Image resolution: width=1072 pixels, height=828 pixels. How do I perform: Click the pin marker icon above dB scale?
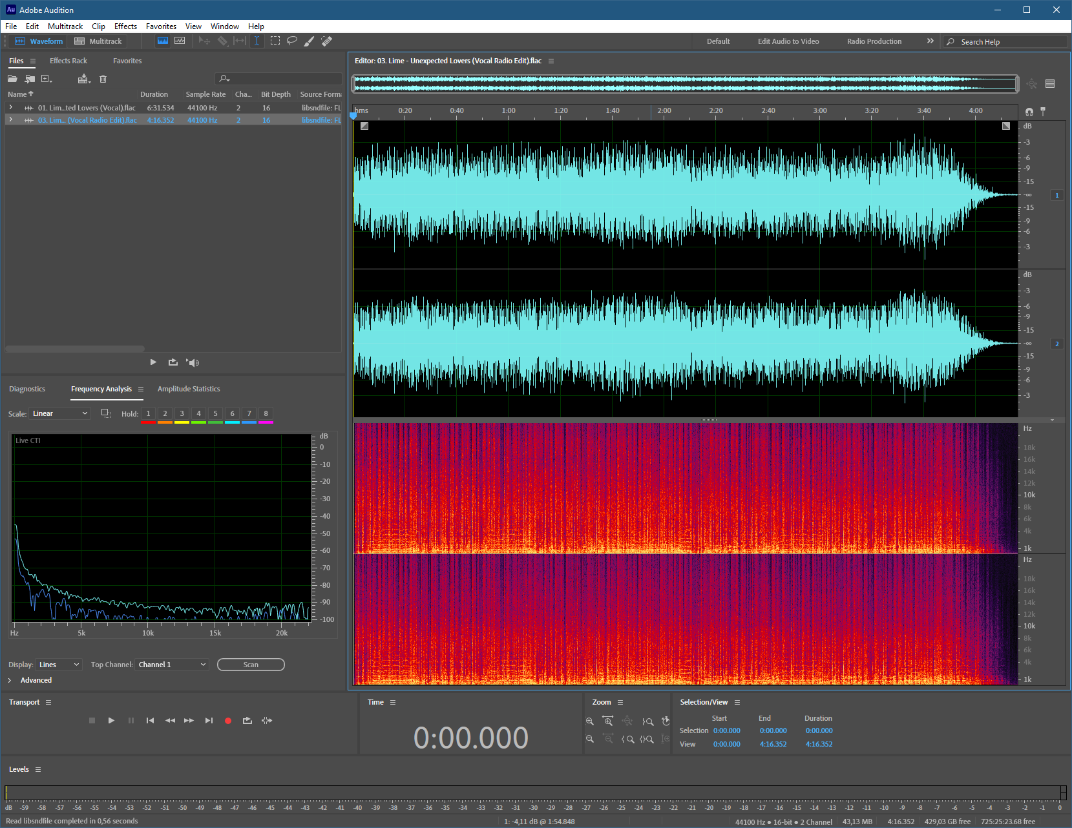tap(1043, 112)
